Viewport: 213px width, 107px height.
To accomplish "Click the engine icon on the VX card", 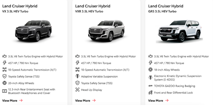I will (5, 56).
